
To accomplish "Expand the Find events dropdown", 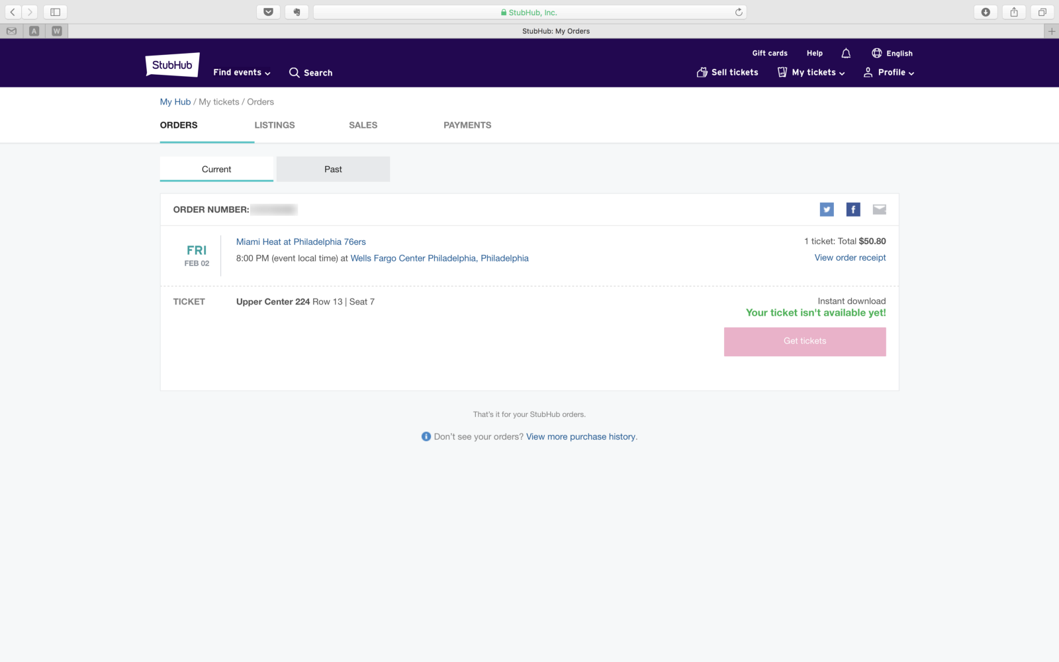I will coord(242,73).
